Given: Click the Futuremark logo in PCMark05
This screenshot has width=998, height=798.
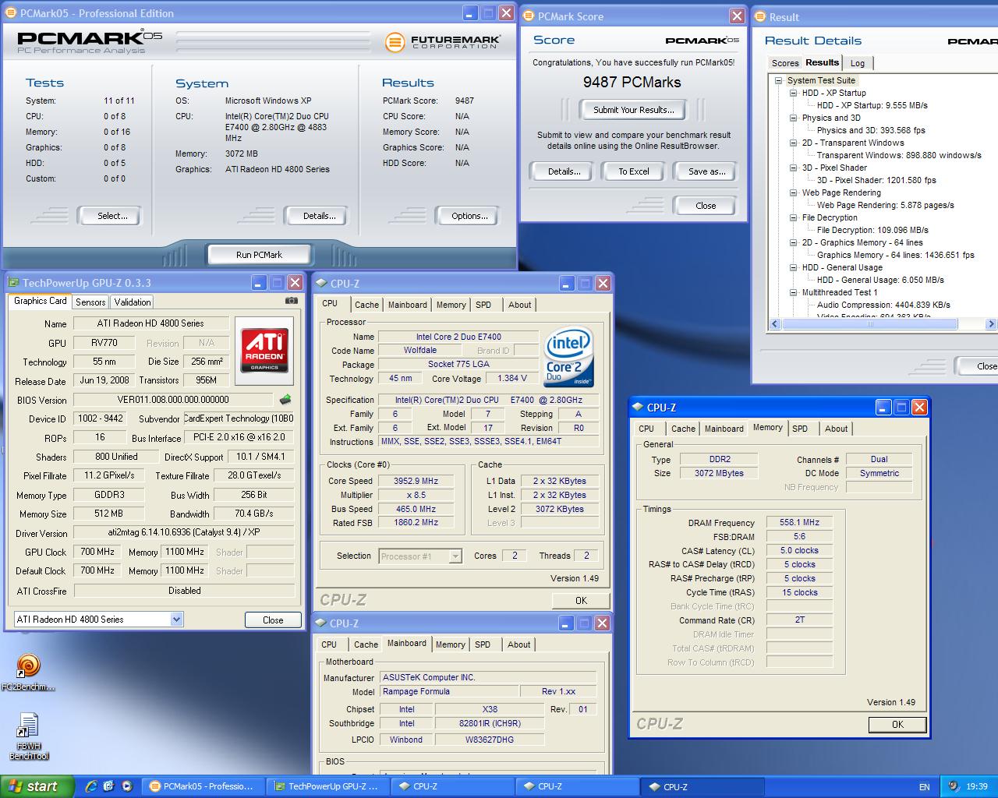Looking at the screenshot, I should pos(442,41).
